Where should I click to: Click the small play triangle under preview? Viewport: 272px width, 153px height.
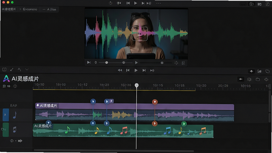coord(136,63)
